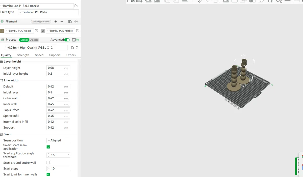Click the search process settings magnifier
303x177 pixels.
(77, 48)
